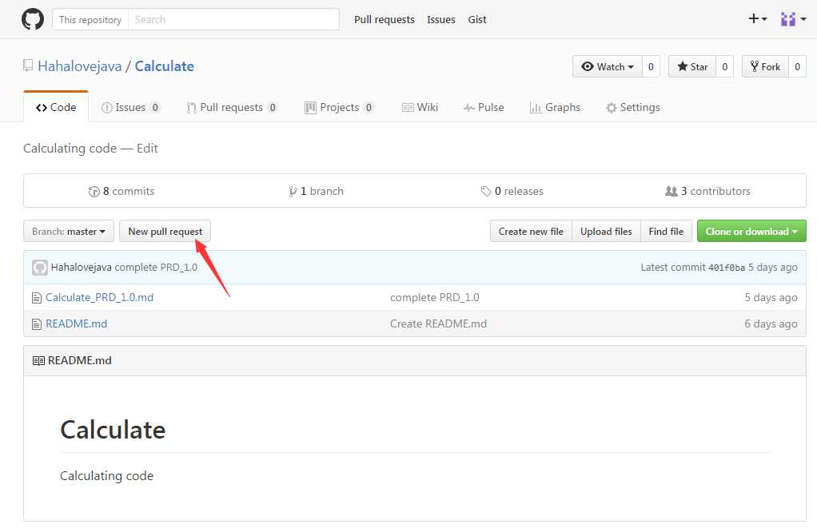
Task: Click the file icon for Calculate_PRD_1.0.md
Action: click(x=37, y=298)
